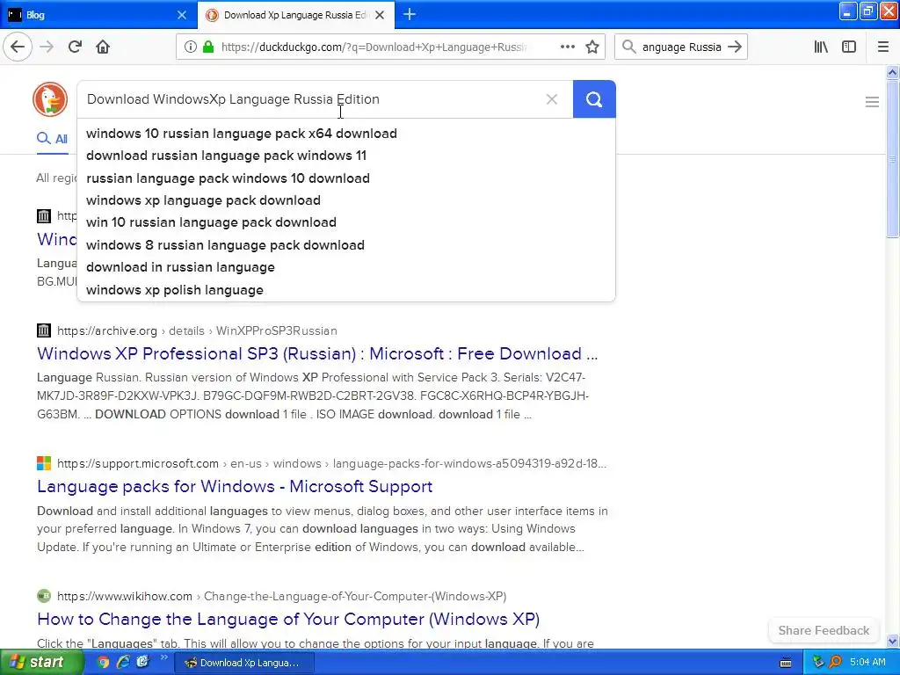900x675 pixels.
Task: Click the Microsoft favicon beside support result
Action: click(x=44, y=463)
